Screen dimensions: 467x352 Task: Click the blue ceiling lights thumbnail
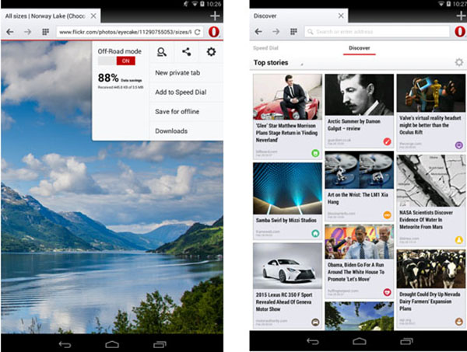pos(287,189)
